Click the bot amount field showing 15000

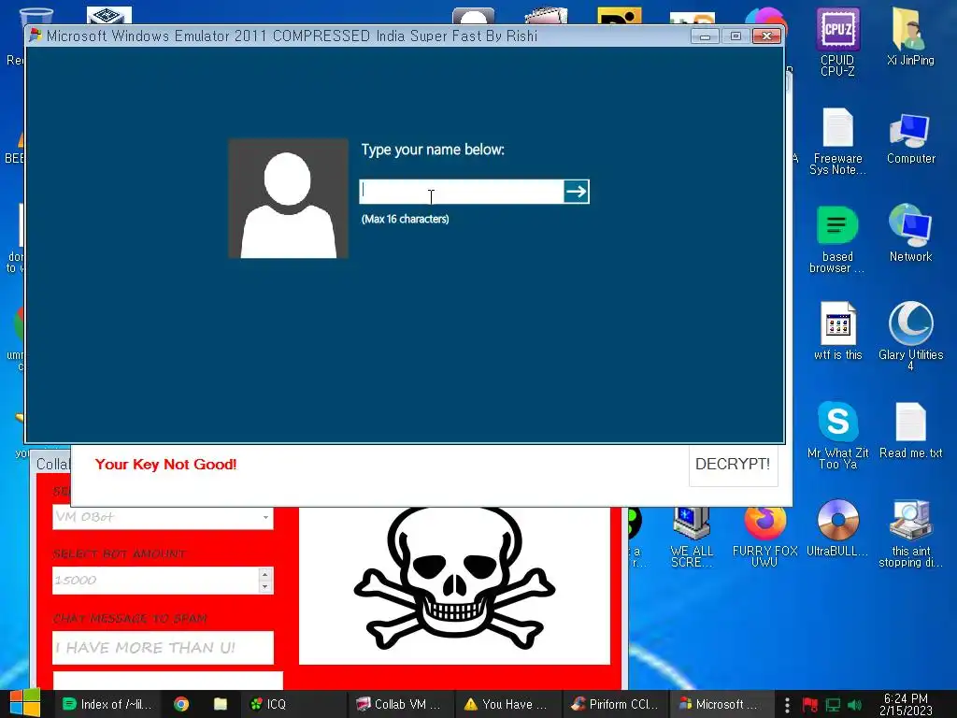click(156, 580)
